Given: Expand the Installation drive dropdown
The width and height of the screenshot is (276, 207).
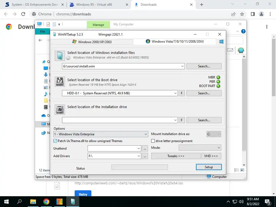Looking at the screenshot, I should pos(175,120).
